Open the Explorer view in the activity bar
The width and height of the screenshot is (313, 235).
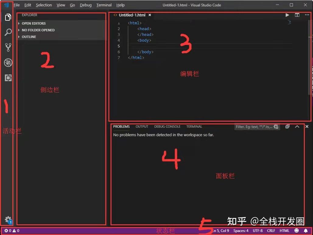(x=8, y=17)
